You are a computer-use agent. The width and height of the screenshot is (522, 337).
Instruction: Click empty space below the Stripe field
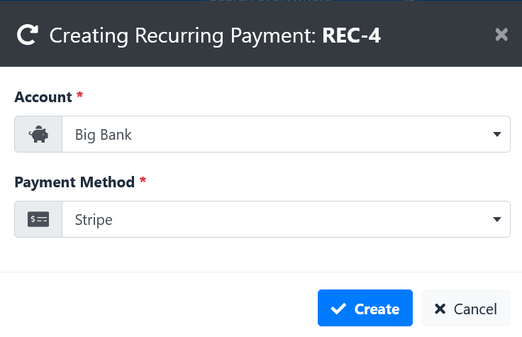click(x=261, y=255)
